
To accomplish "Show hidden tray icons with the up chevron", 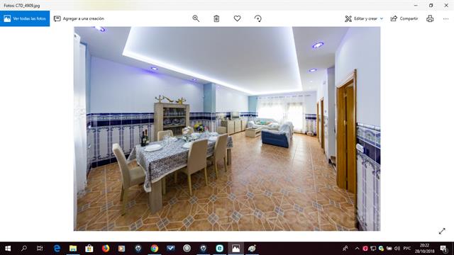I will pos(357,249).
